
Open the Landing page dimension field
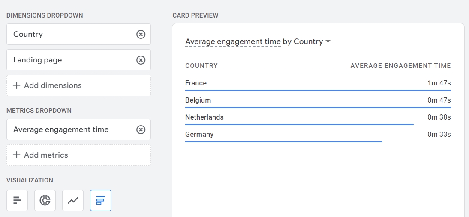click(x=78, y=60)
